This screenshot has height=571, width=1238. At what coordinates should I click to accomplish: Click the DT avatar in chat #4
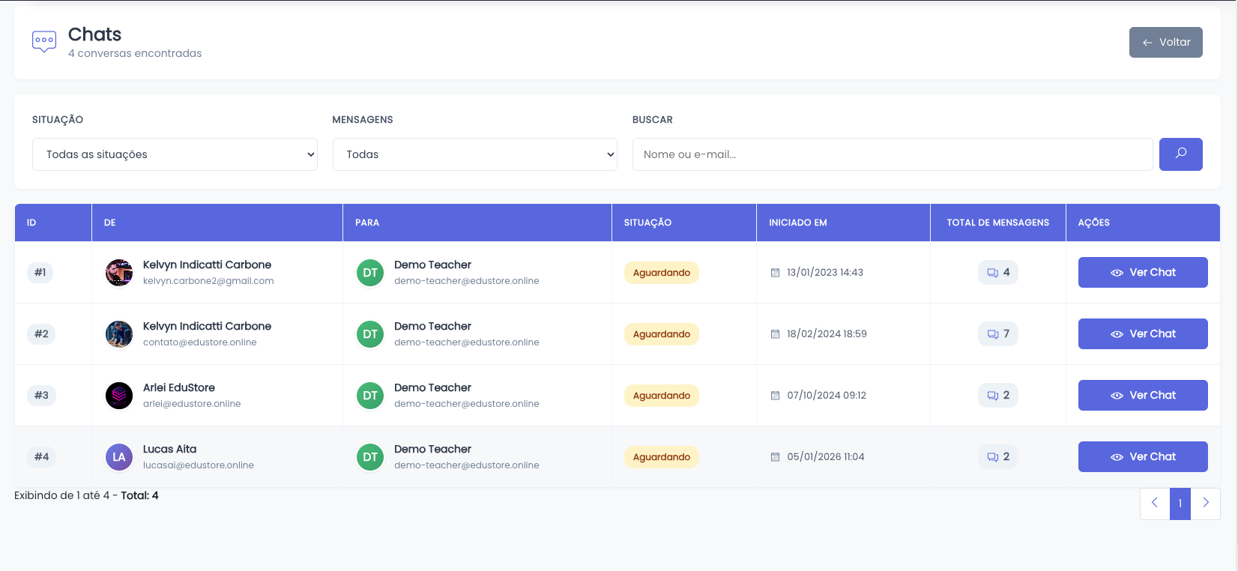370,457
